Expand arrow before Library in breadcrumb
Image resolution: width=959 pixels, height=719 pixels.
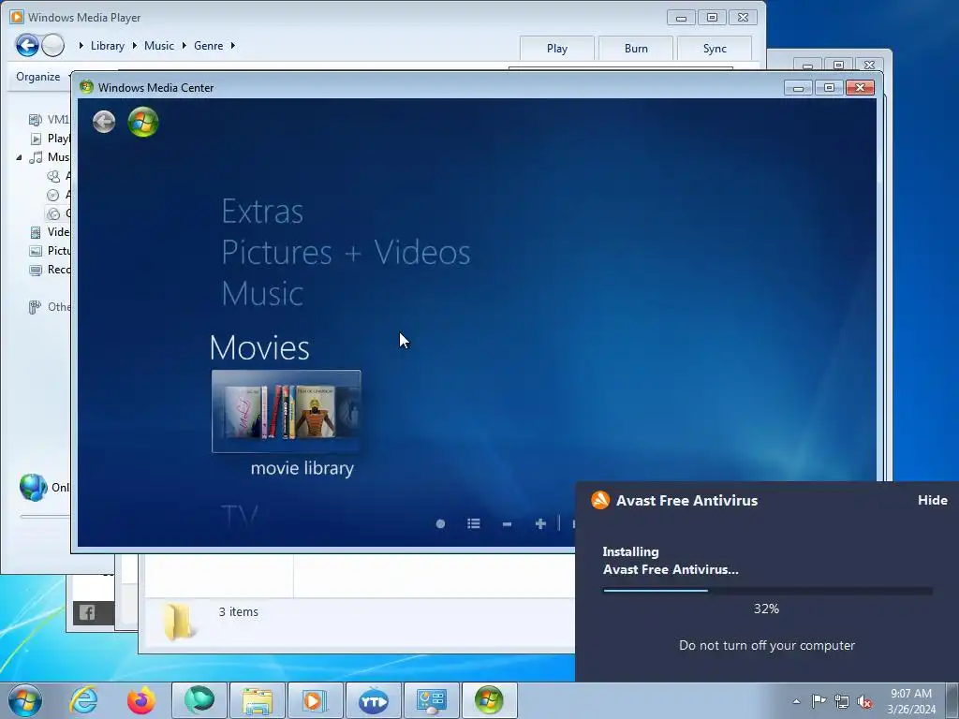pos(81,46)
